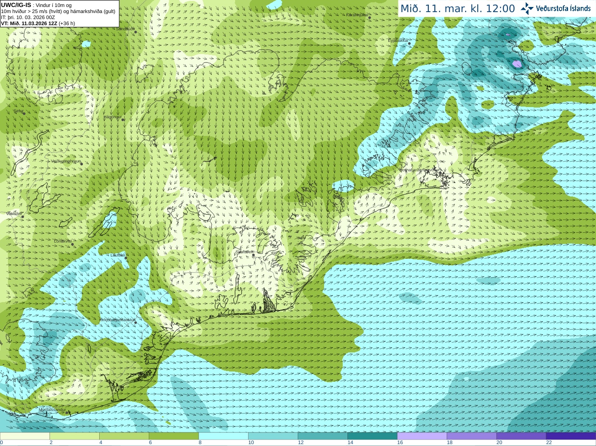The height and width of the screenshot is (446, 596).
Task: Pick the 20–22 m/s violet legend swatch
Action: (521, 436)
